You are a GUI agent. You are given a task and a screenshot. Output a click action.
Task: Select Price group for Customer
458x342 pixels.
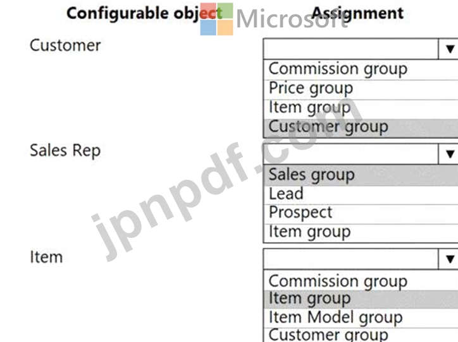[x=311, y=88]
